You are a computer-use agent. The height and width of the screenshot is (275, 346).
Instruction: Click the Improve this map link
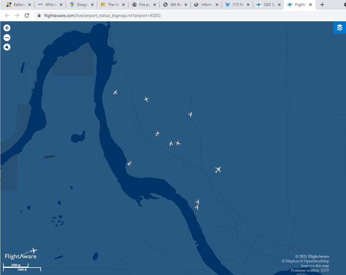coord(315,266)
